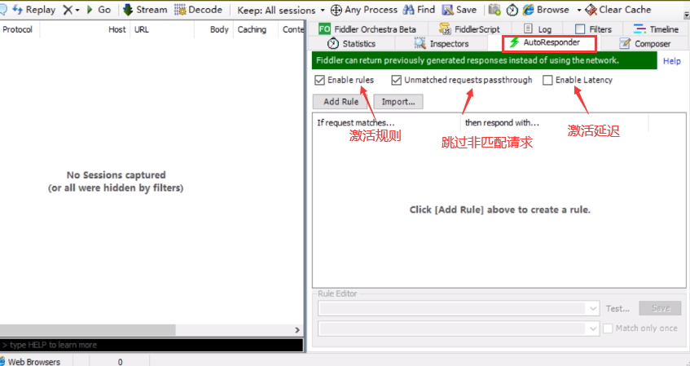690x366 pixels.
Task: Click the QuickExec command input box
Action: tap(152, 345)
